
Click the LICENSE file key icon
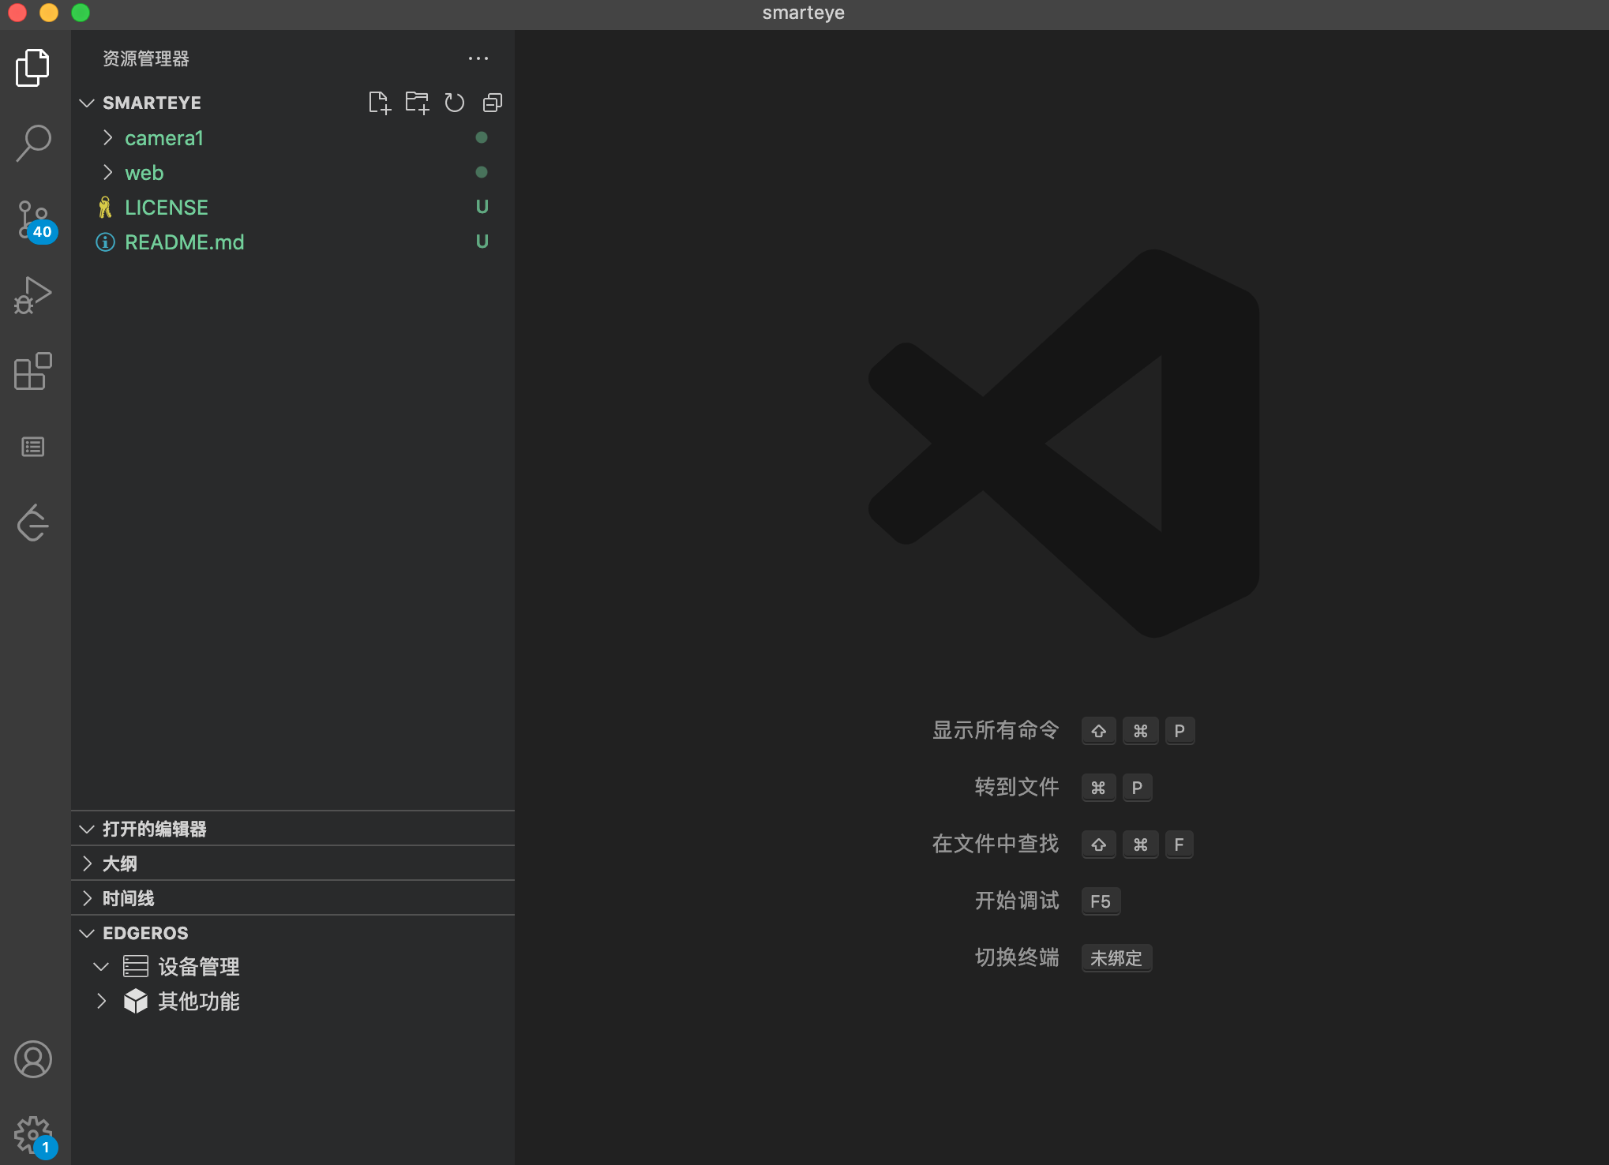(105, 208)
